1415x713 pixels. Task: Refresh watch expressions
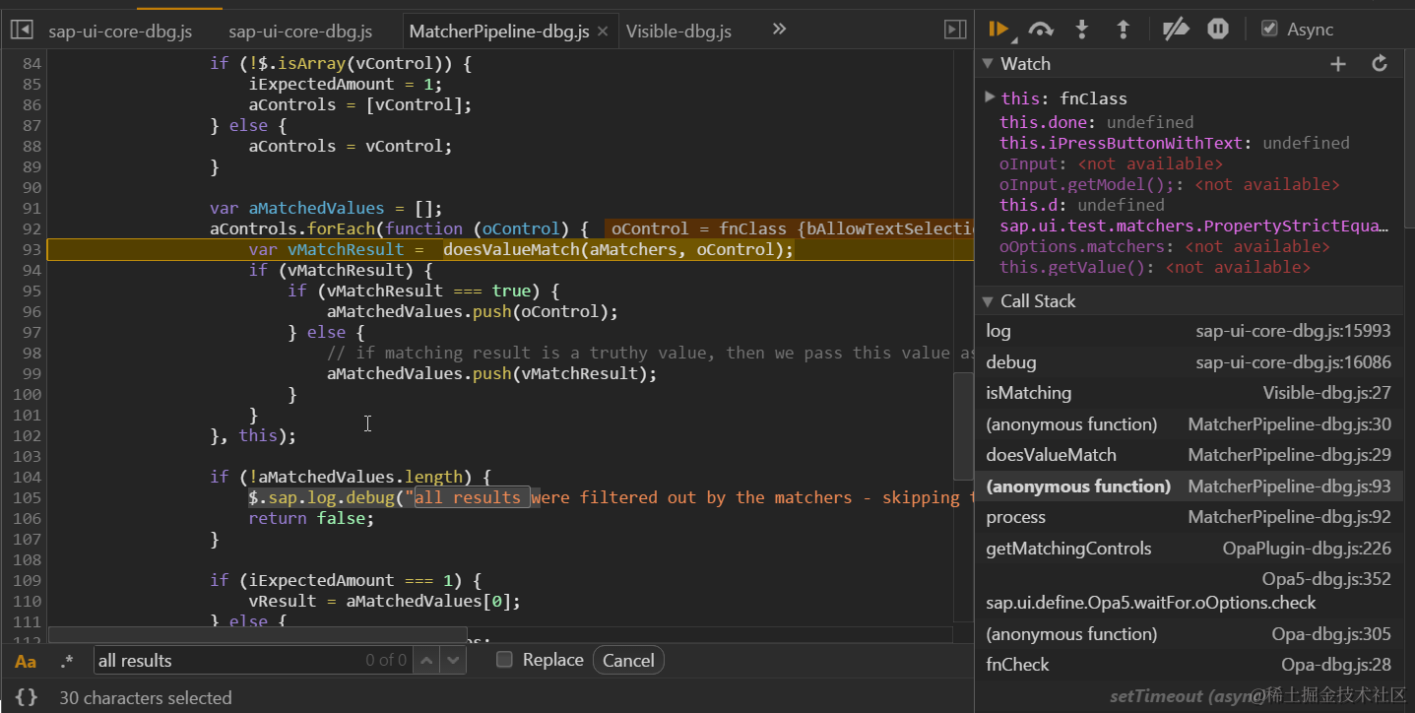coord(1380,64)
